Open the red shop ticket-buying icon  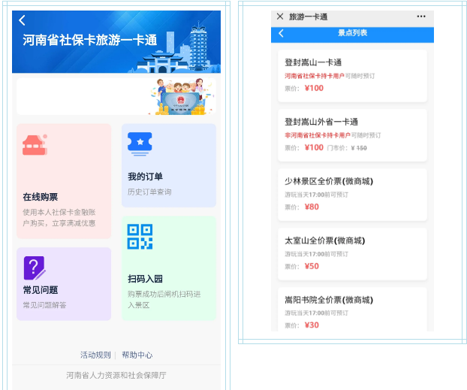pos(35,145)
